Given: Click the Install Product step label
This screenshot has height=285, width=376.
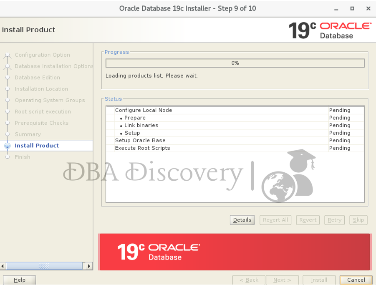Looking at the screenshot, I should point(37,146).
